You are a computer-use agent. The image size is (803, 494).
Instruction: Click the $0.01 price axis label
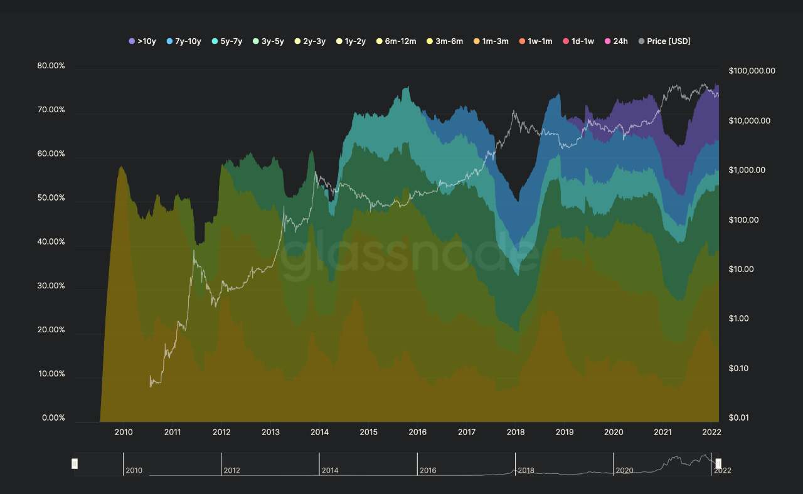click(739, 418)
